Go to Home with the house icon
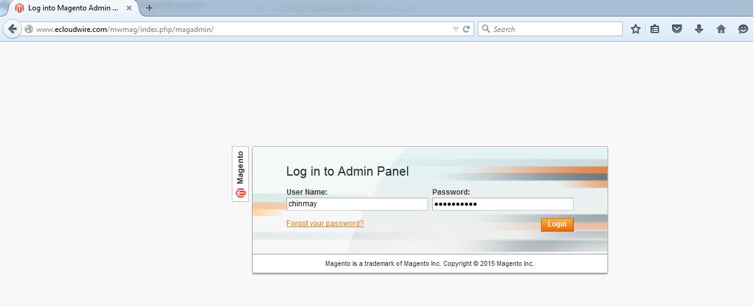This screenshot has height=307, width=755. click(721, 29)
